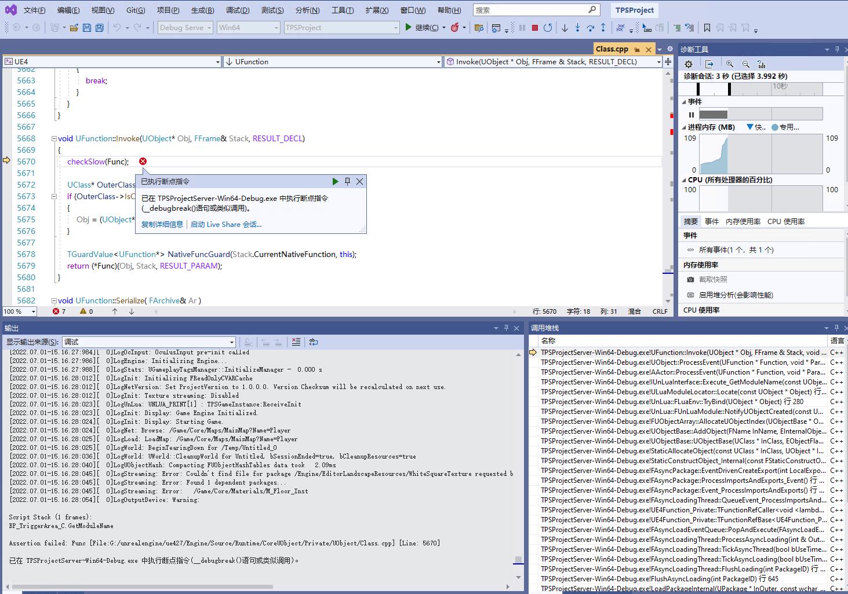Viewport: 848px width, 594px height.
Task: Click the bookmark icon in the toolbar
Action: 707,27
